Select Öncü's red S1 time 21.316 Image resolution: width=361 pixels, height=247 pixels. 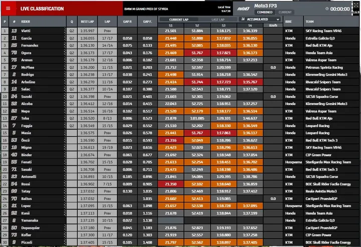170,140
